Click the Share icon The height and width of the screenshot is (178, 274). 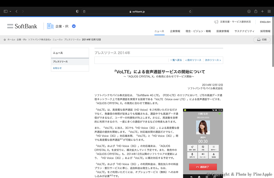coord(255,11)
